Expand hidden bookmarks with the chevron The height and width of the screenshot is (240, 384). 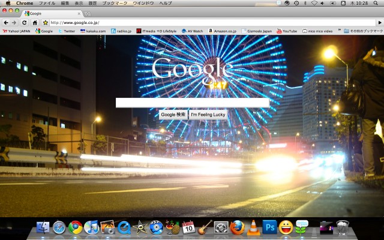pyautogui.click(x=340, y=31)
